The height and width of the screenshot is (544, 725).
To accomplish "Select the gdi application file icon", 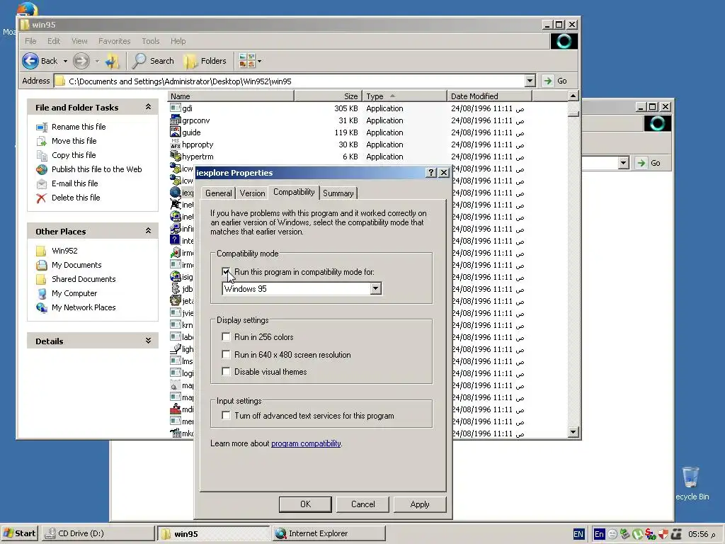I will (176, 108).
